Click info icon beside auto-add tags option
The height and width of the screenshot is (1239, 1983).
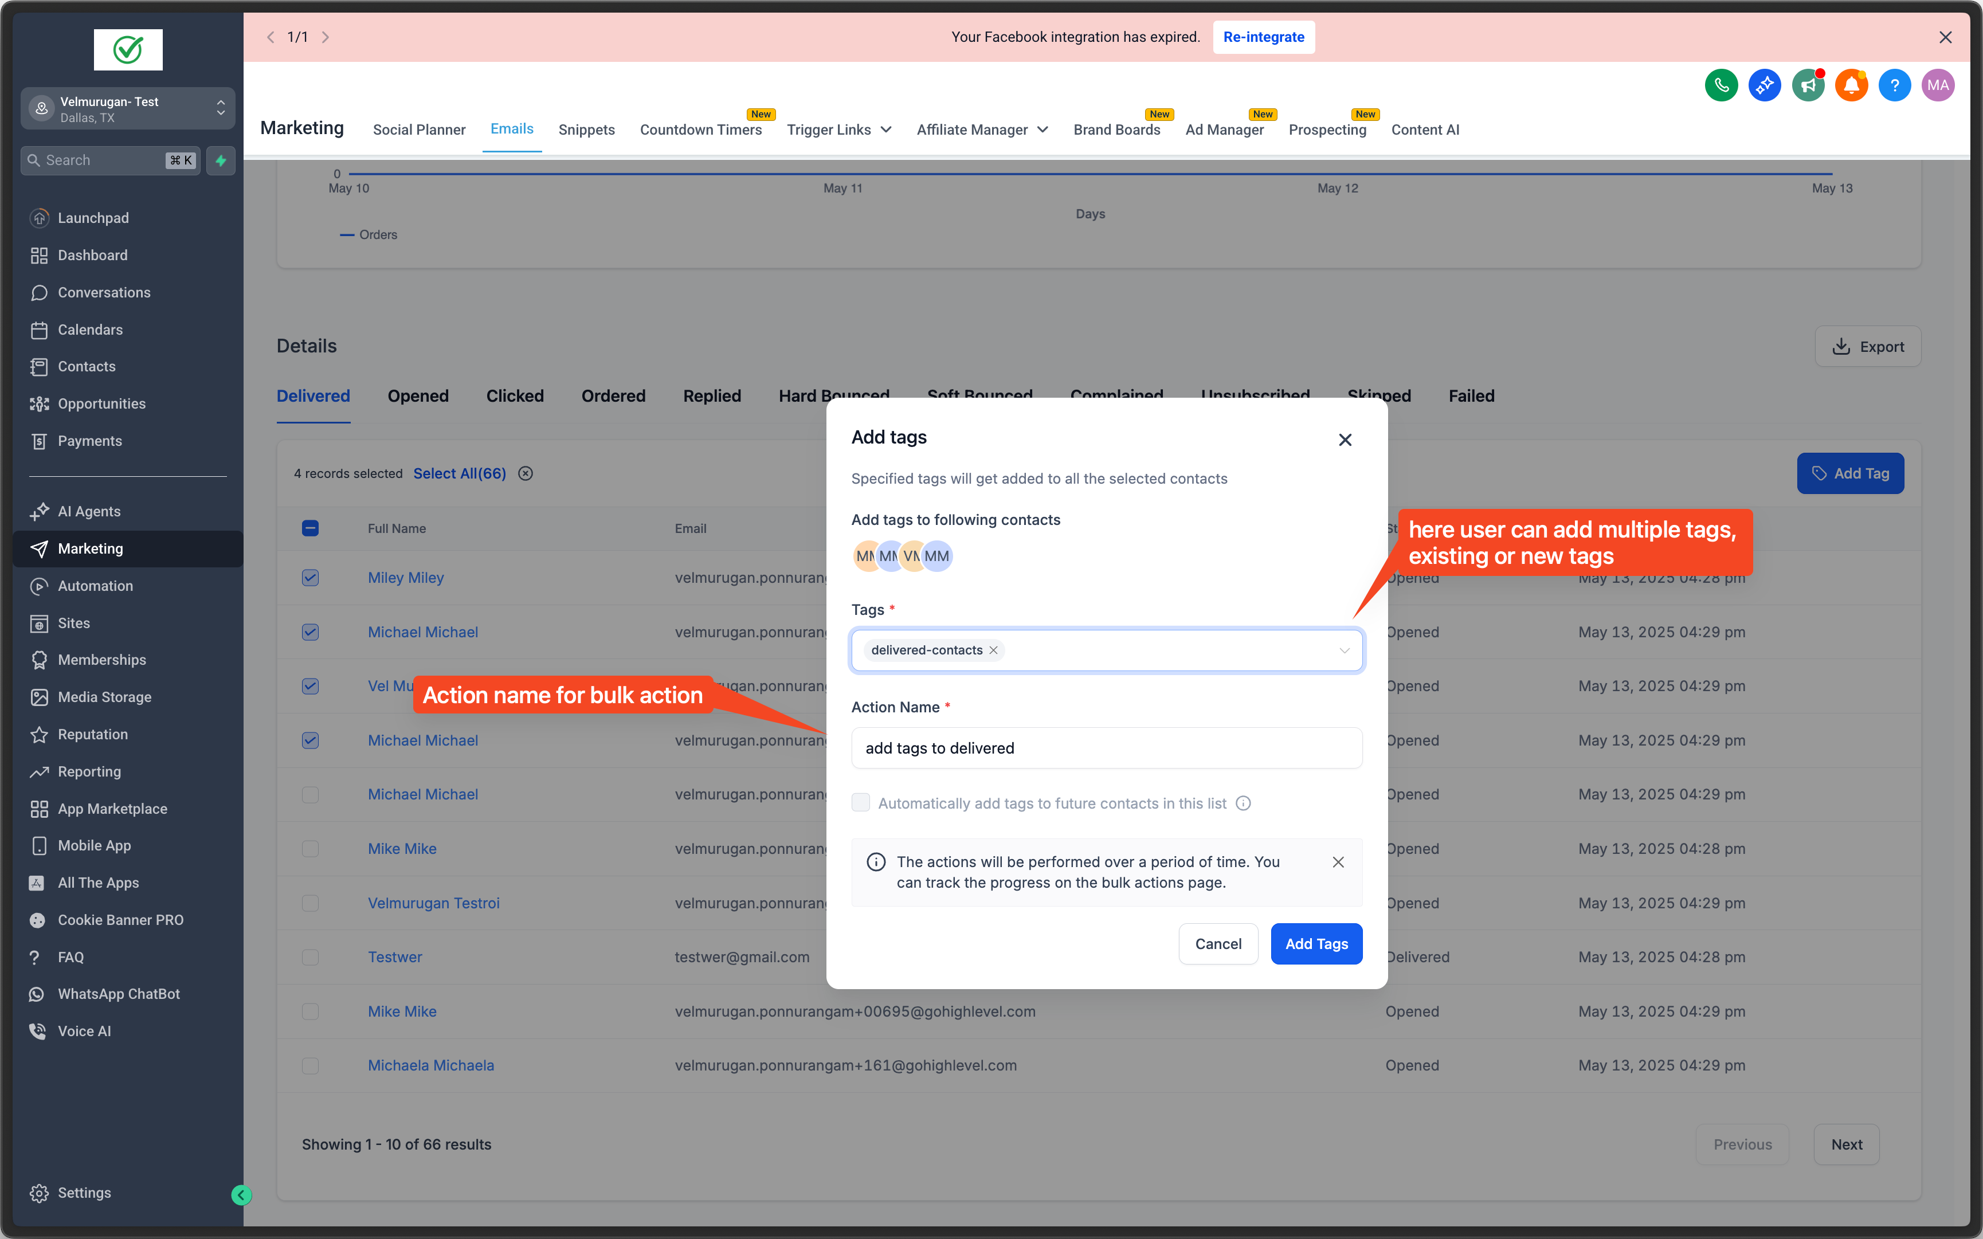[1243, 803]
